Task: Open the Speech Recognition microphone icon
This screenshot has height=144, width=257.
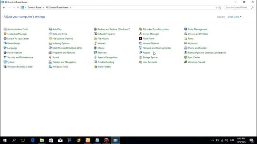Action: pyautogui.click(x=96, y=57)
